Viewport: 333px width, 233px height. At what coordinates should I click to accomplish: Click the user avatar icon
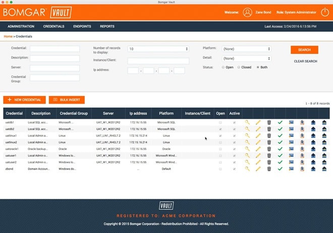coord(247,12)
